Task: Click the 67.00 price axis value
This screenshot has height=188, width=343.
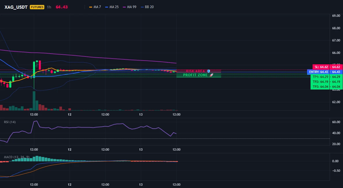Action: pos(336,40)
